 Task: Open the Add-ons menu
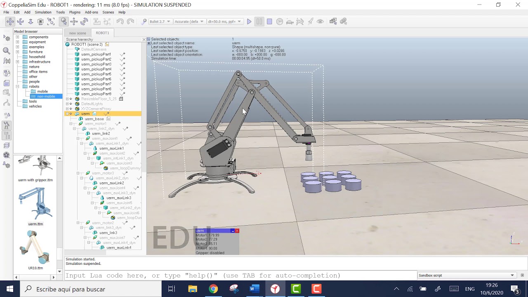coord(91,12)
